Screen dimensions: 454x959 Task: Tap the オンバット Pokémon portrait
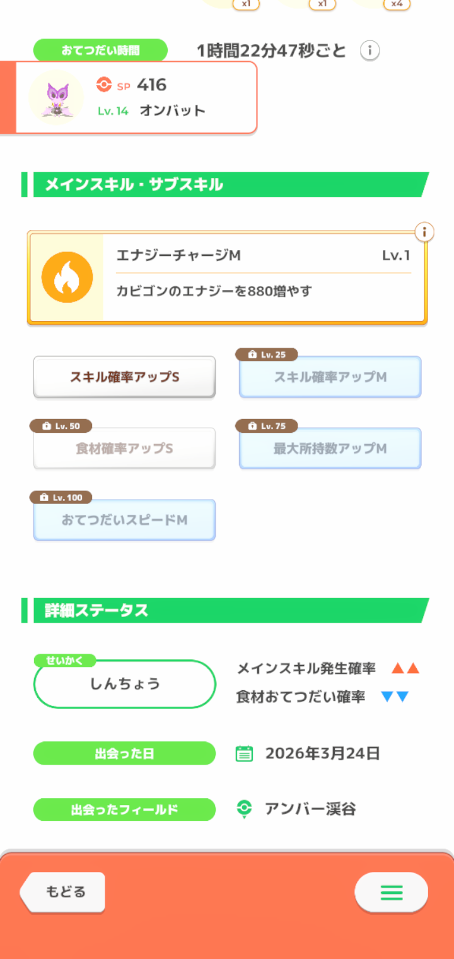(x=56, y=98)
